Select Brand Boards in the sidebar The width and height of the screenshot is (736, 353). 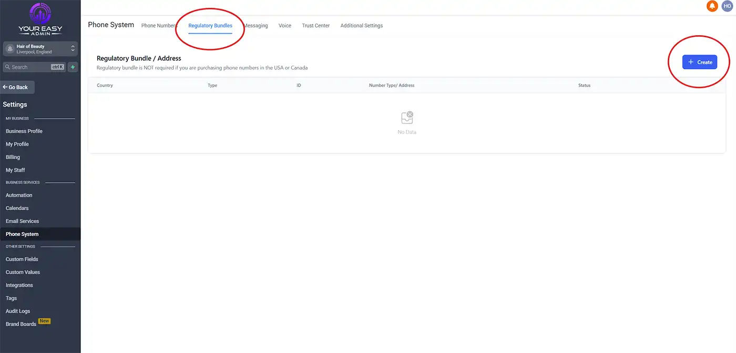point(21,324)
